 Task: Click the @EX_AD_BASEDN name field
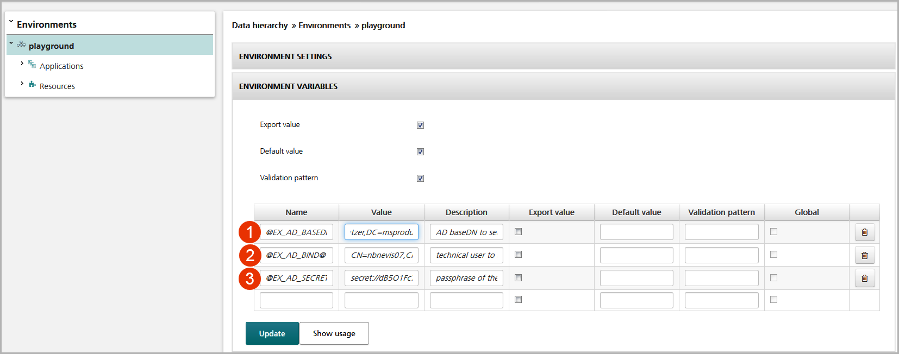click(296, 232)
